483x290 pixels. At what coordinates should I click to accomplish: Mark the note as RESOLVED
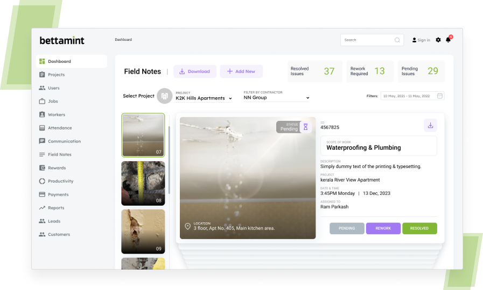[419, 228]
